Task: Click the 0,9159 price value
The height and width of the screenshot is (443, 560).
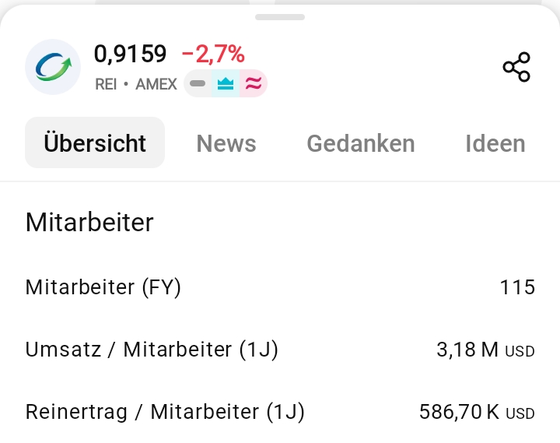Action: pyautogui.click(x=131, y=54)
